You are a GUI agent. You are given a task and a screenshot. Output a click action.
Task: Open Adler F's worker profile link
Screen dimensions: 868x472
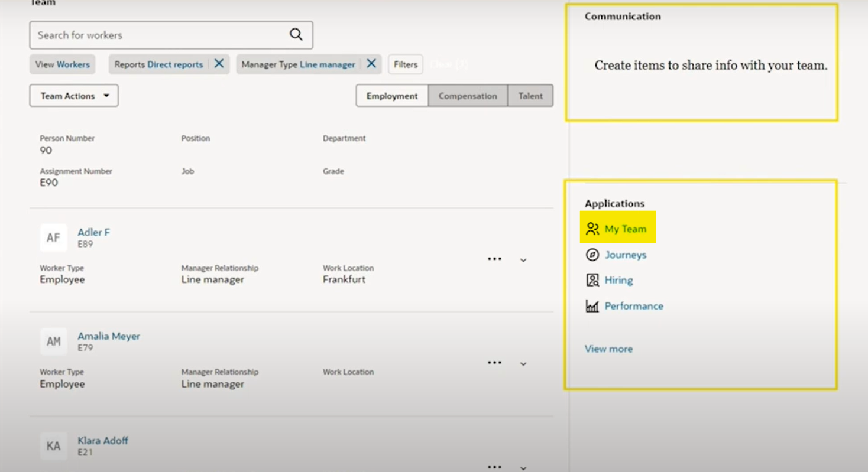[x=93, y=232]
